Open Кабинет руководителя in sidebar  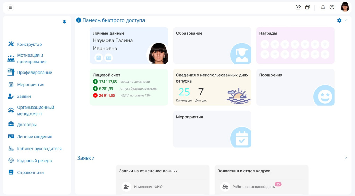coord(40,148)
